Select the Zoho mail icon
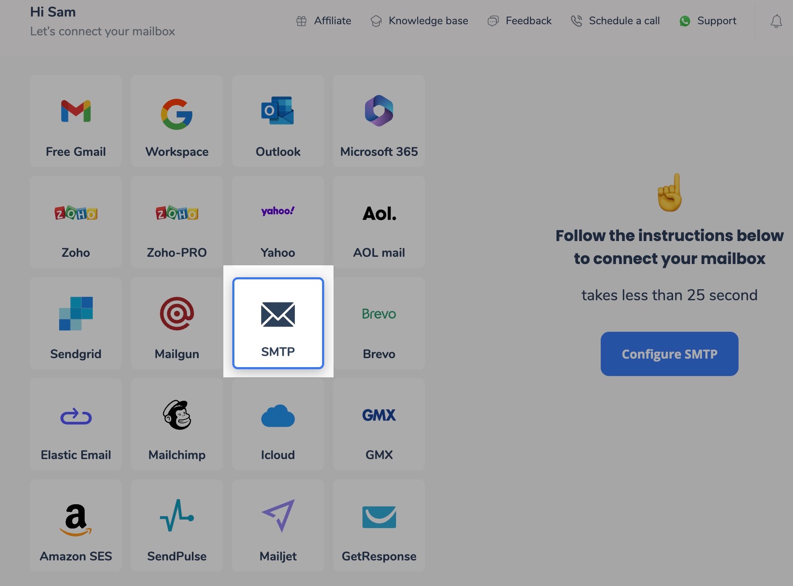Image resolution: width=793 pixels, height=586 pixels. click(x=76, y=213)
